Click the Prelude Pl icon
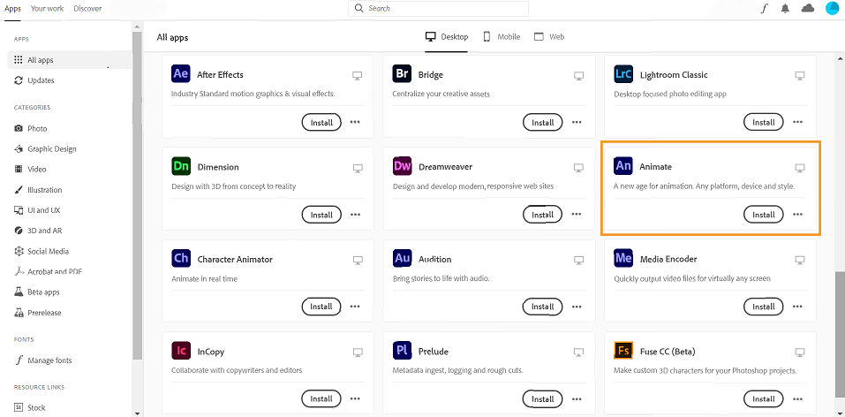The height and width of the screenshot is (417, 845). [x=402, y=351]
